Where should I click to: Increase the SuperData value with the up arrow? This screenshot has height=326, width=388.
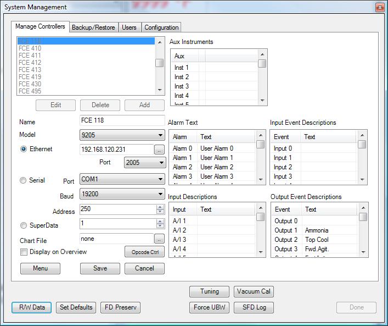click(x=160, y=222)
